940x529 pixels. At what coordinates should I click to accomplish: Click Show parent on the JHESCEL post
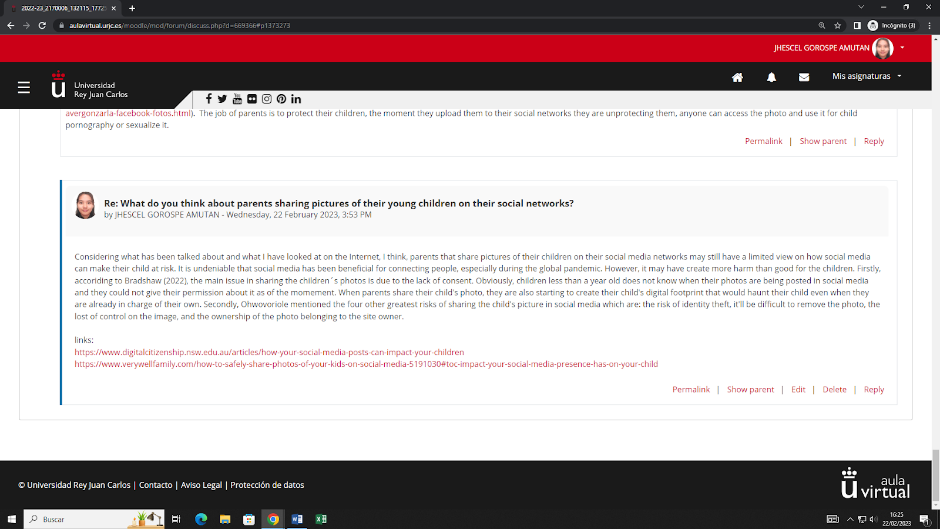pos(750,389)
